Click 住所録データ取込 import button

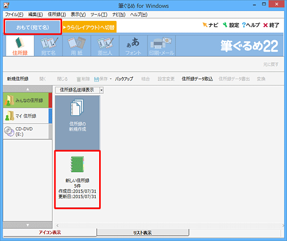pyautogui.click(x=197, y=79)
